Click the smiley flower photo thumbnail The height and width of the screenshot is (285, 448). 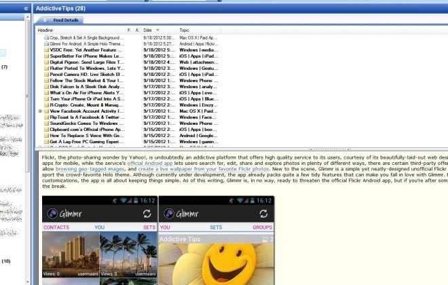point(216,261)
